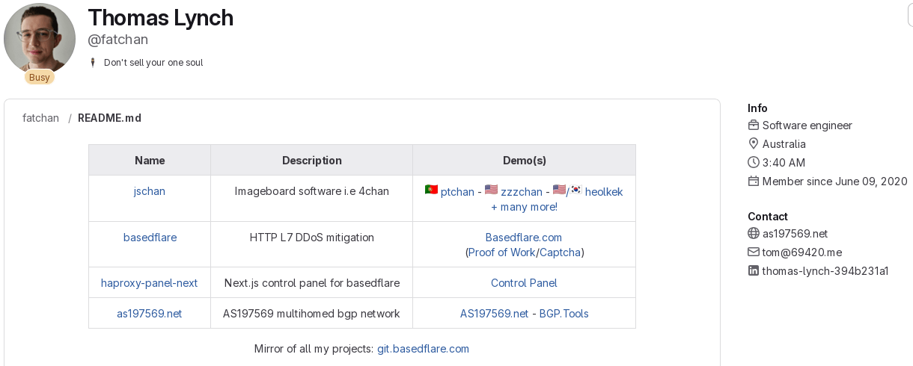Open the jschan project link
Viewport: 913px width, 366px height.
pos(150,191)
